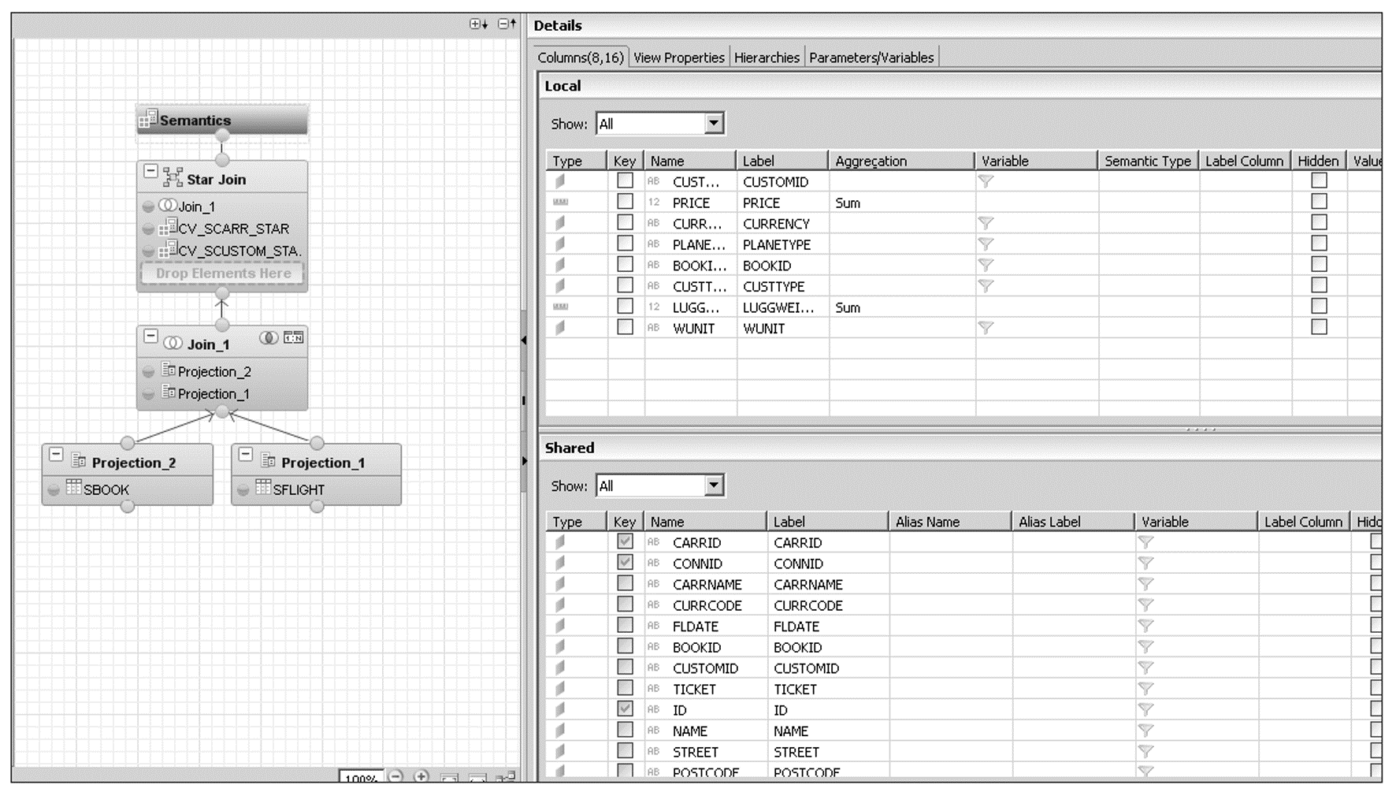Click the zoom in button
The width and height of the screenshot is (1396, 796).
[421, 776]
